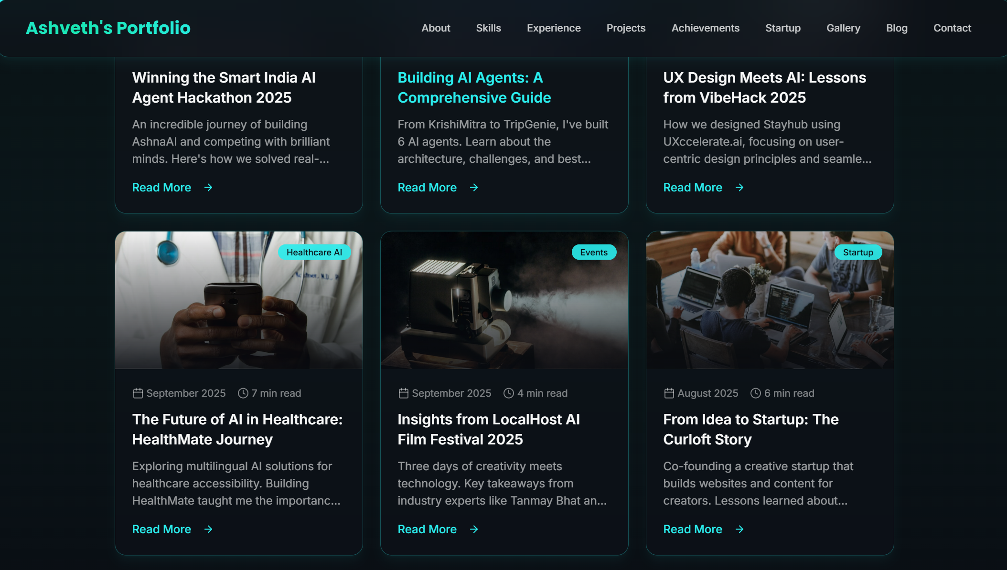The height and width of the screenshot is (570, 1007).
Task: Click clock icon next to 4 min read
Action: [509, 393]
